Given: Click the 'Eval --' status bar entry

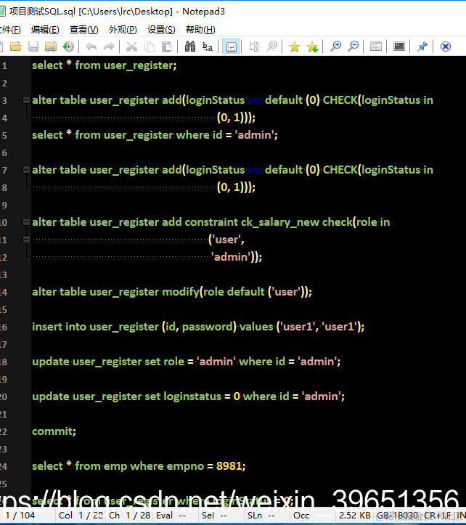Looking at the screenshot, I should point(171,516).
